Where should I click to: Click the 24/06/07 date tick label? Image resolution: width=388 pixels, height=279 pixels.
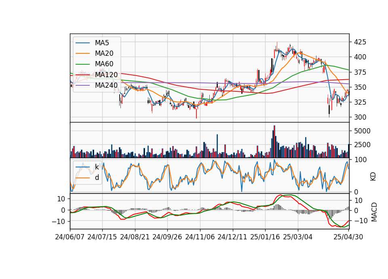tap(70, 237)
